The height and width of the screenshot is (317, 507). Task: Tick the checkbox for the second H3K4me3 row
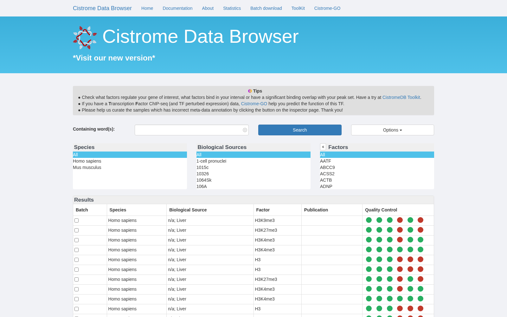76,250
